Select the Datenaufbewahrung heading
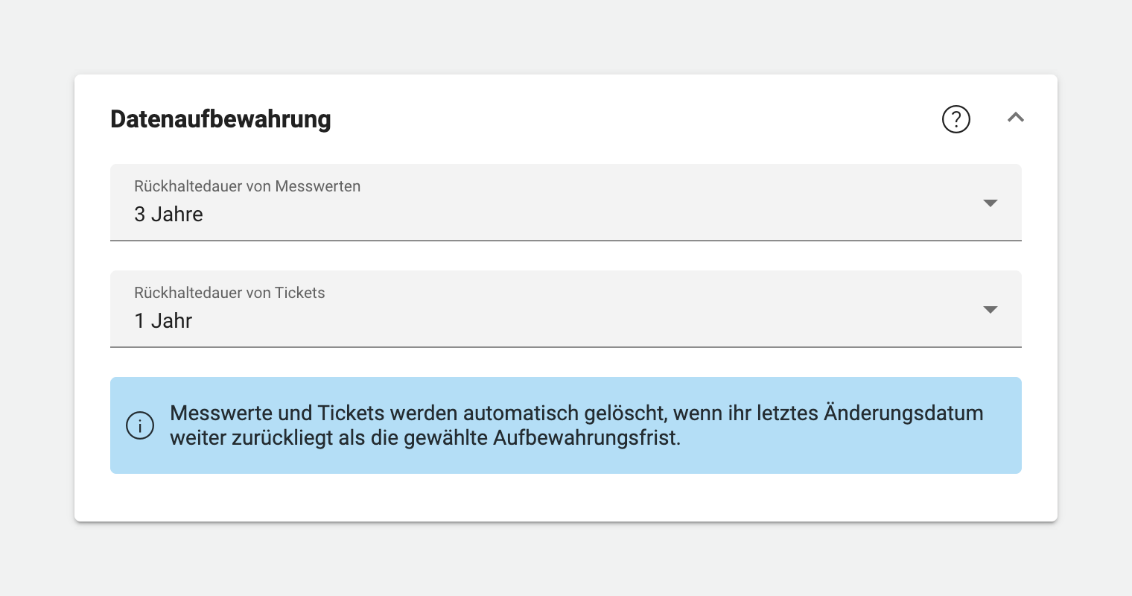Image resolution: width=1132 pixels, height=596 pixels. pos(220,119)
